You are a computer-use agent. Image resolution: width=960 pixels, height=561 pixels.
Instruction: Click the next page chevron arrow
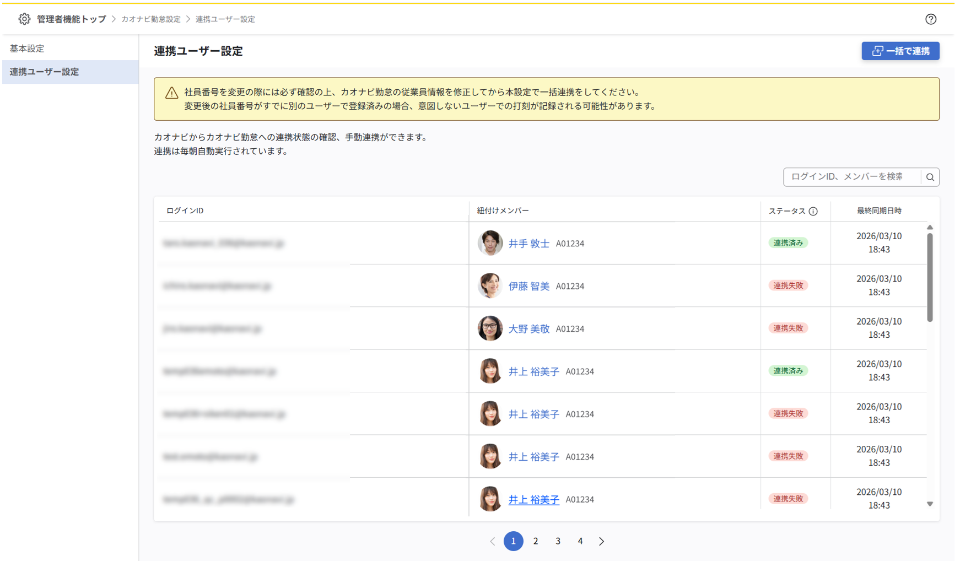[601, 541]
